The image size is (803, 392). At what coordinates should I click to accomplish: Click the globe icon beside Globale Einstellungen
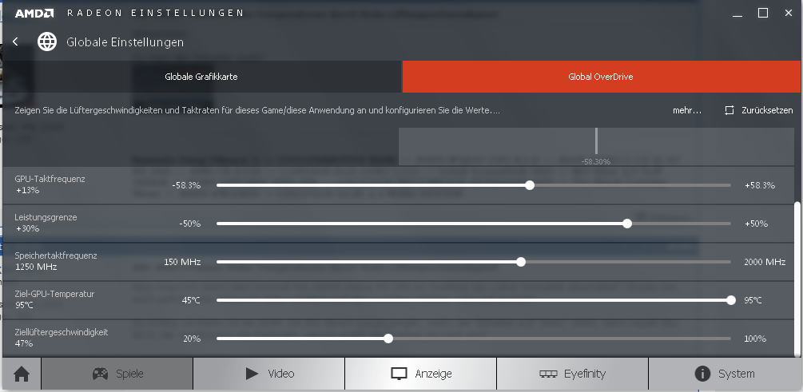[x=47, y=42]
